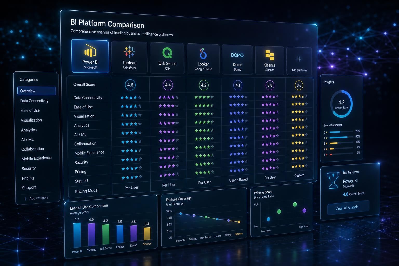399x266 pixels.
Task: Click the 5-star distribution bar at 25%
Action: tap(341, 132)
